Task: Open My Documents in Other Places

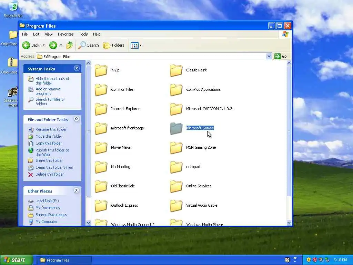Action: [x=48, y=208]
